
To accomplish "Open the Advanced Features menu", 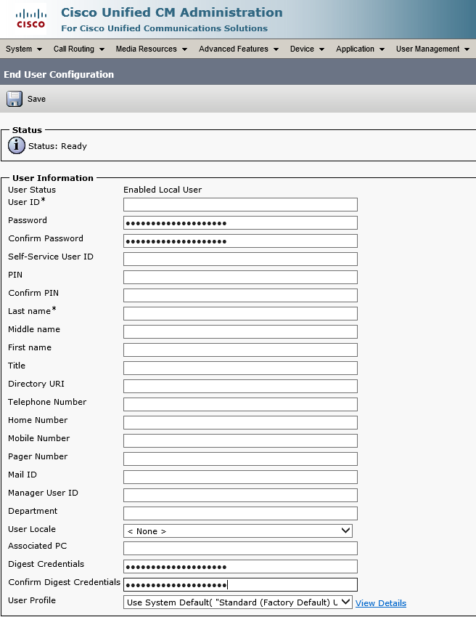I will coord(239,49).
